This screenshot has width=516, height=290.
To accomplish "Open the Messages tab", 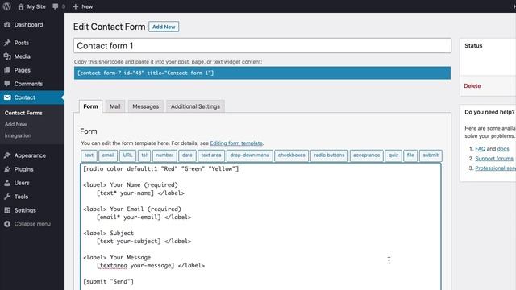I will [145, 106].
